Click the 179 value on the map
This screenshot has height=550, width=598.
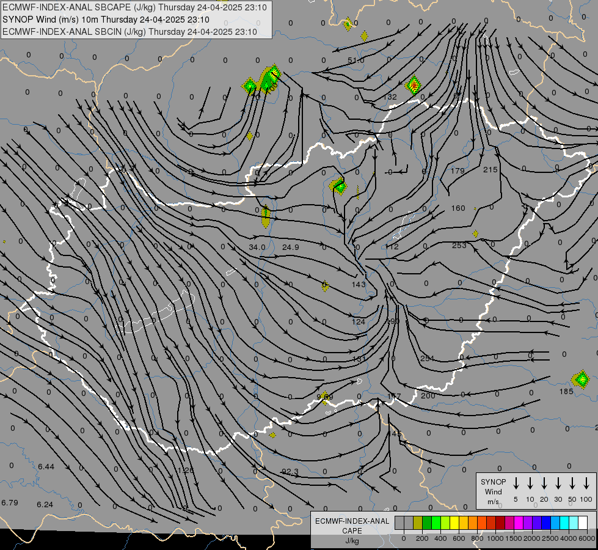pyautogui.click(x=458, y=170)
